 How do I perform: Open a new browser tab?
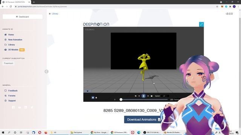pos(34,2)
